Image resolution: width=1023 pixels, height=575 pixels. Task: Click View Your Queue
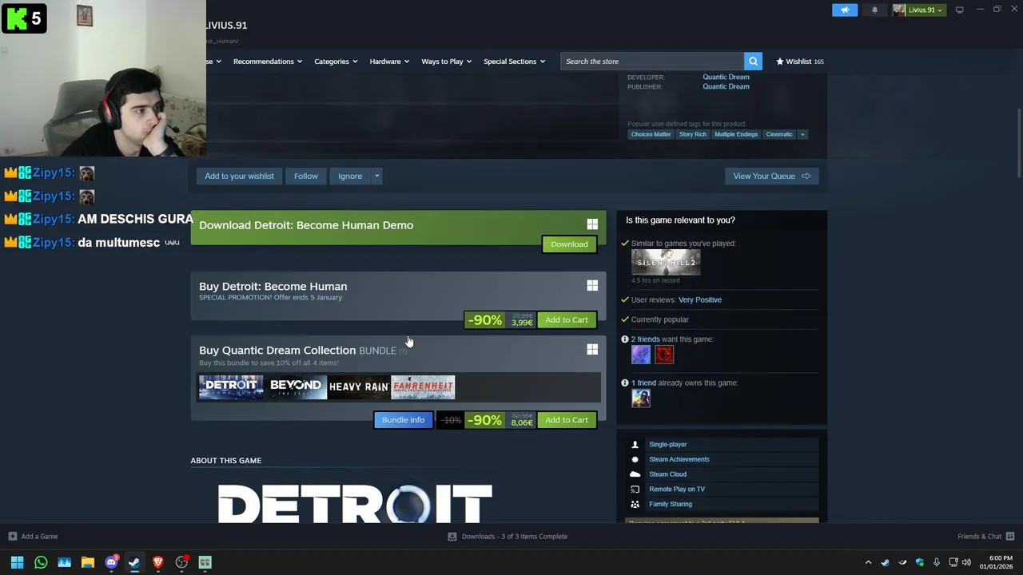coord(771,176)
